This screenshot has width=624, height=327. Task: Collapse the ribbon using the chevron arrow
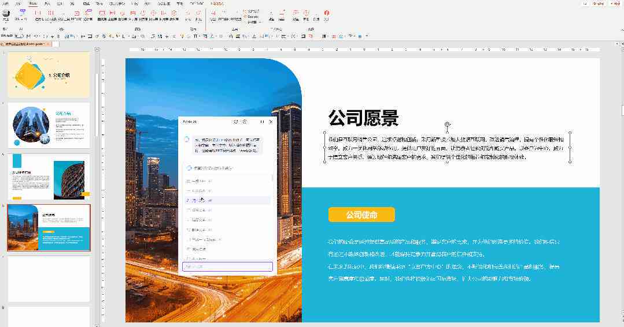[622, 30]
